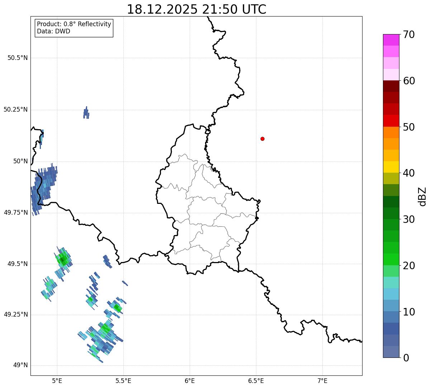Click the 49.75°N latitude label
The width and height of the screenshot is (431, 388).
16,212
